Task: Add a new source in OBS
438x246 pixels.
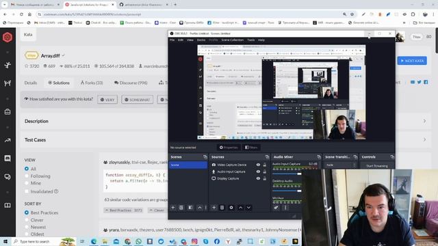Action: [214, 208]
